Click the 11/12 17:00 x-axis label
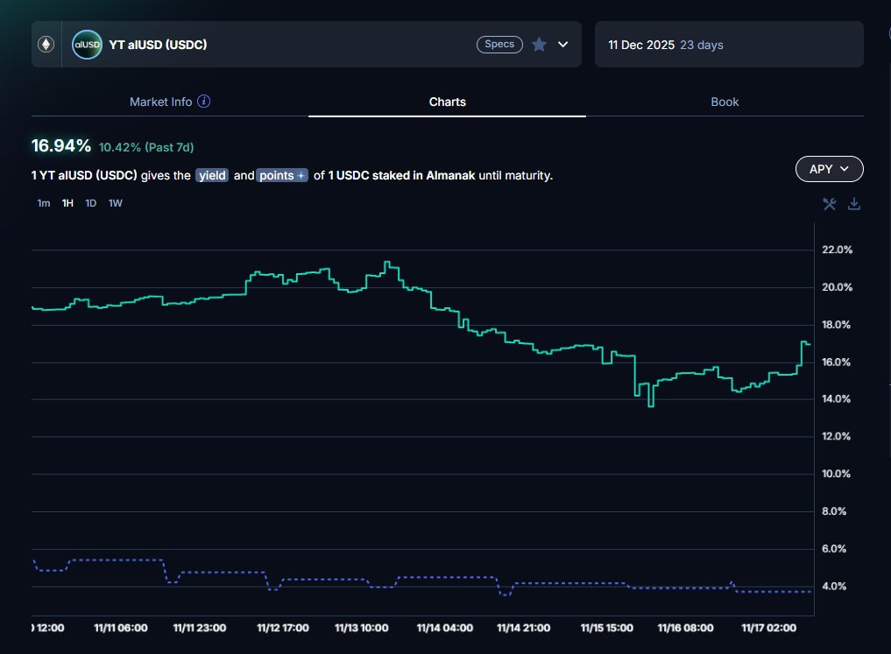Image resolution: width=891 pixels, height=654 pixels. point(283,628)
